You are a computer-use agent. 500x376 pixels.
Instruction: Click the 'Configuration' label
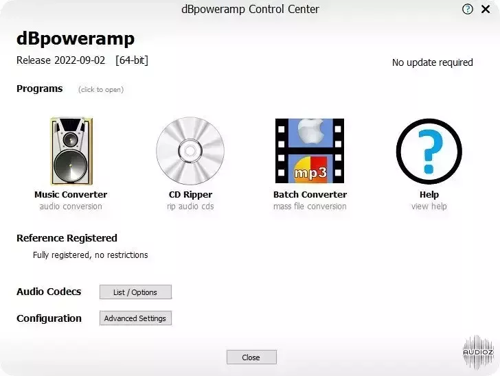coord(49,318)
